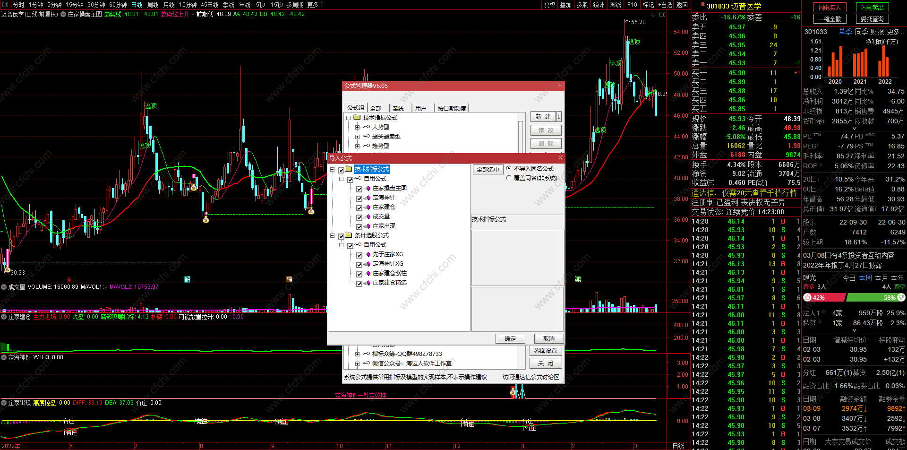The width and height of the screenshot is (907, 450).
Task: Uncheck the 定海神针 checkbox in import list
Action: 359,198
